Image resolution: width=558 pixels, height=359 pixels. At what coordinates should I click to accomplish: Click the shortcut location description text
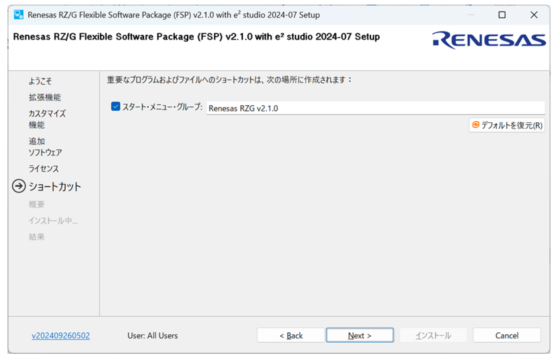pos(230,80)
